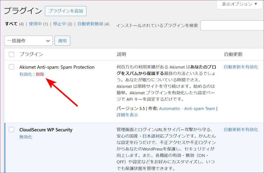The height and width of the screenshot is (173, 264).
Task: Activate Akismet via 有効化 link
Action: tap(26, 74)
